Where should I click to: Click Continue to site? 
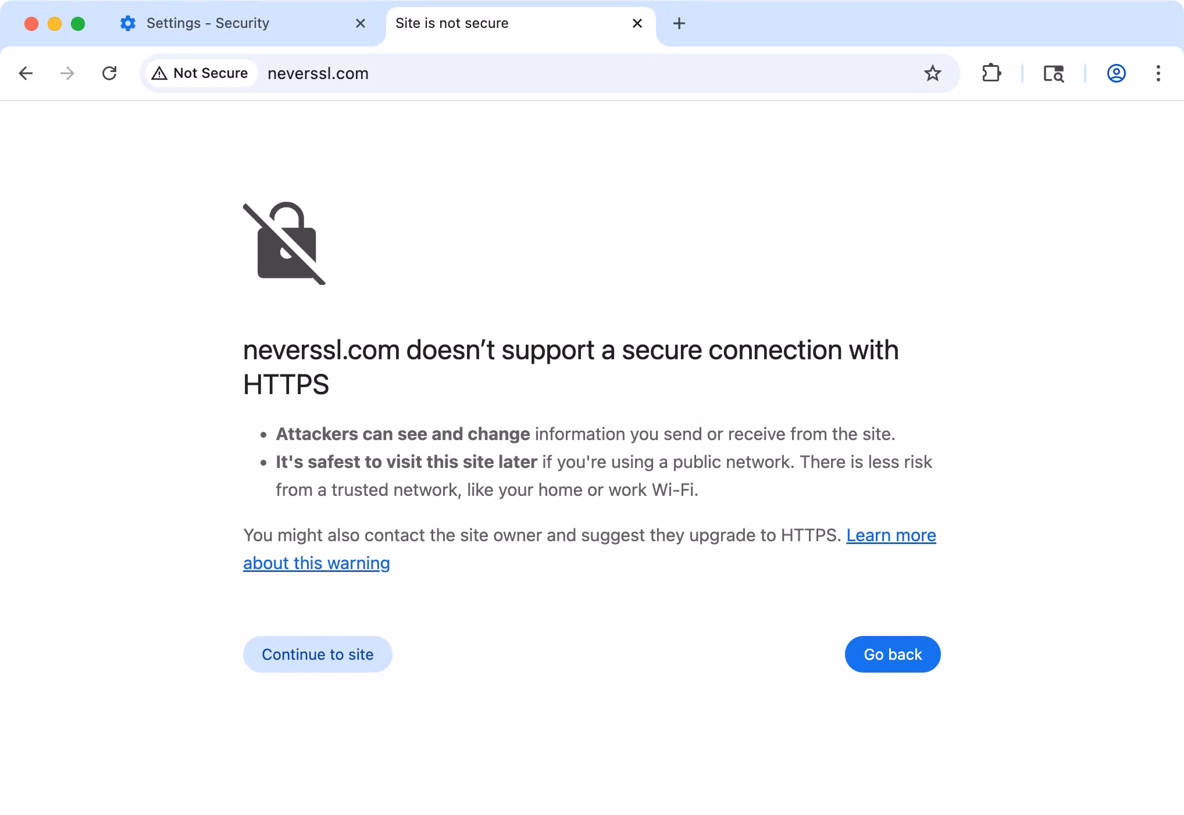click(x=318, y=654)
